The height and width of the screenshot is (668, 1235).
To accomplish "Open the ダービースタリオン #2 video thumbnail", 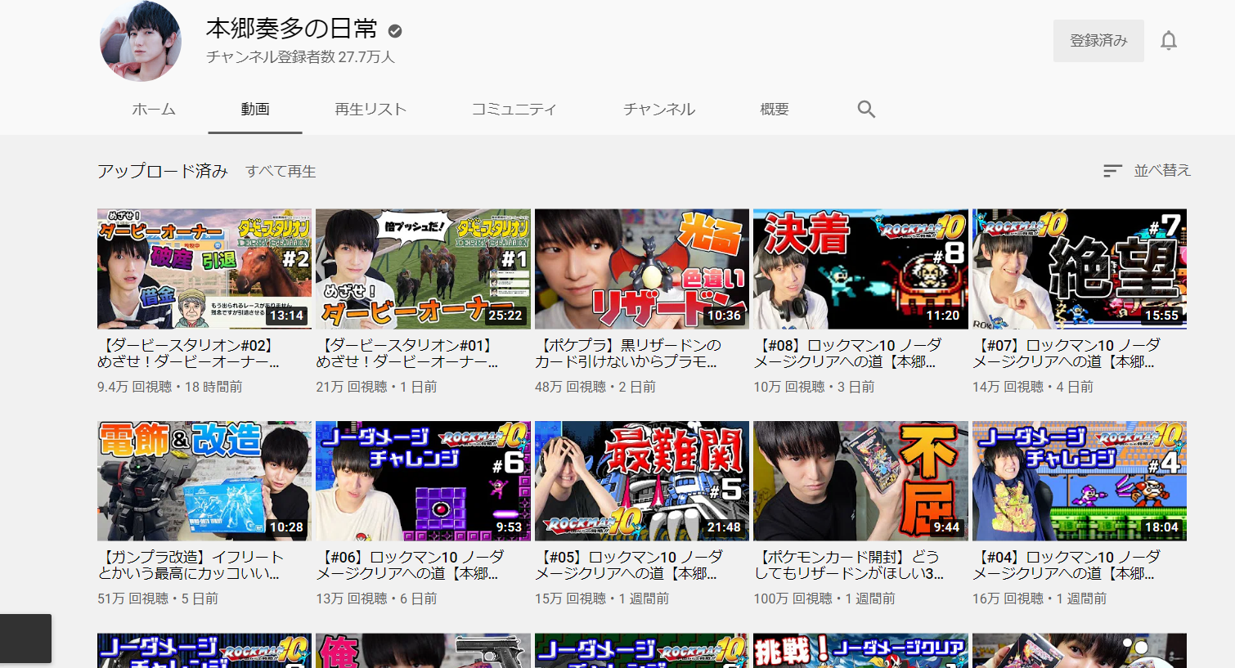I will 204,269.
